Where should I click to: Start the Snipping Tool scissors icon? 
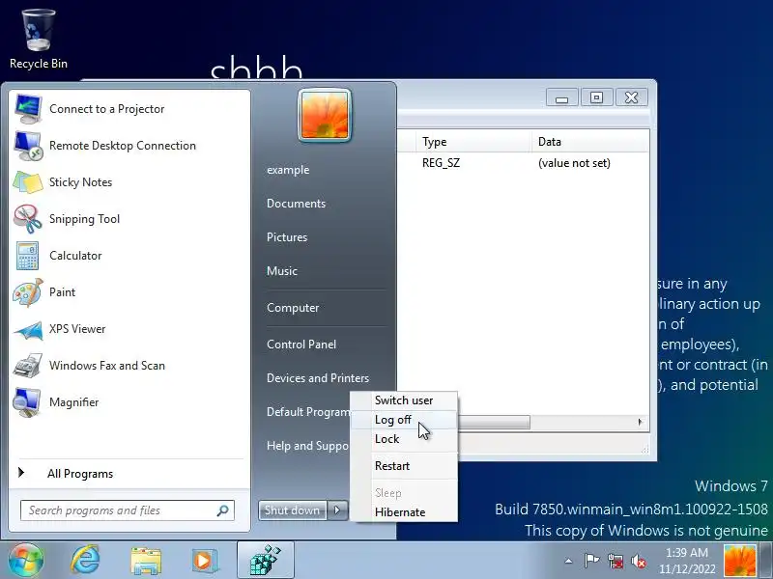[x=28, y=219]
